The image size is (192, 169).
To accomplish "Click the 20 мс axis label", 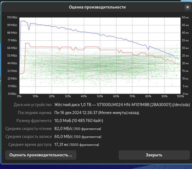I will click(185, 63).
